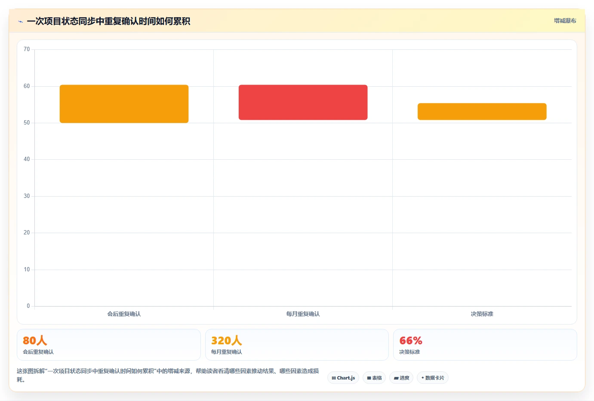
Task: Click 每月重复确认 caption in the stat card
Action: (227, 352)
